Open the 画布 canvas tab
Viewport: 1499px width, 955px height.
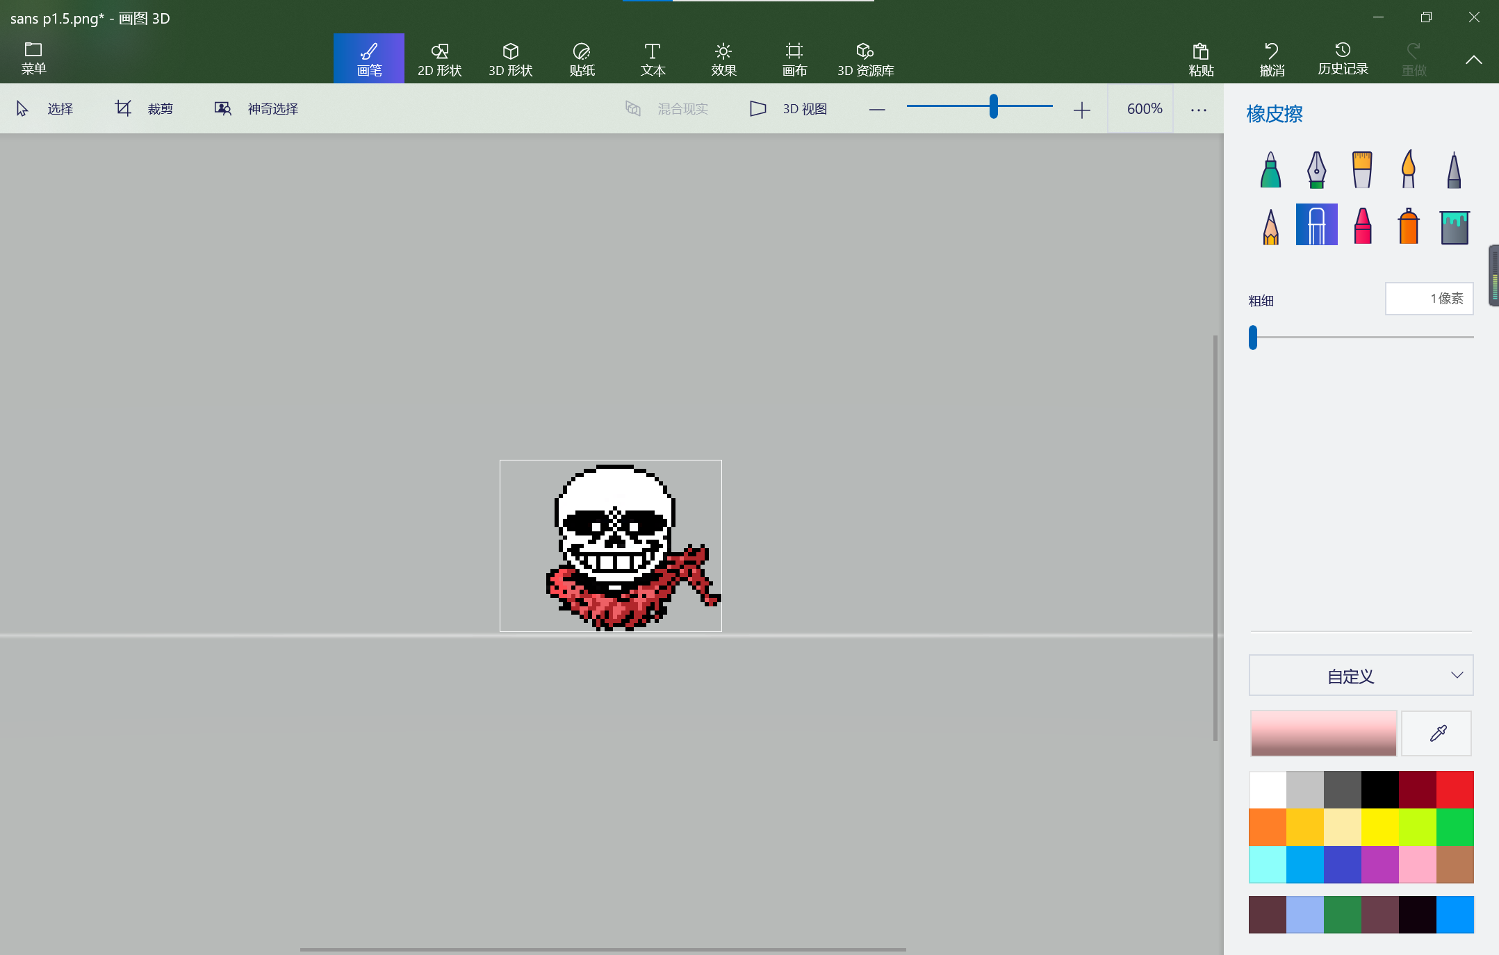tap(794, 58)
